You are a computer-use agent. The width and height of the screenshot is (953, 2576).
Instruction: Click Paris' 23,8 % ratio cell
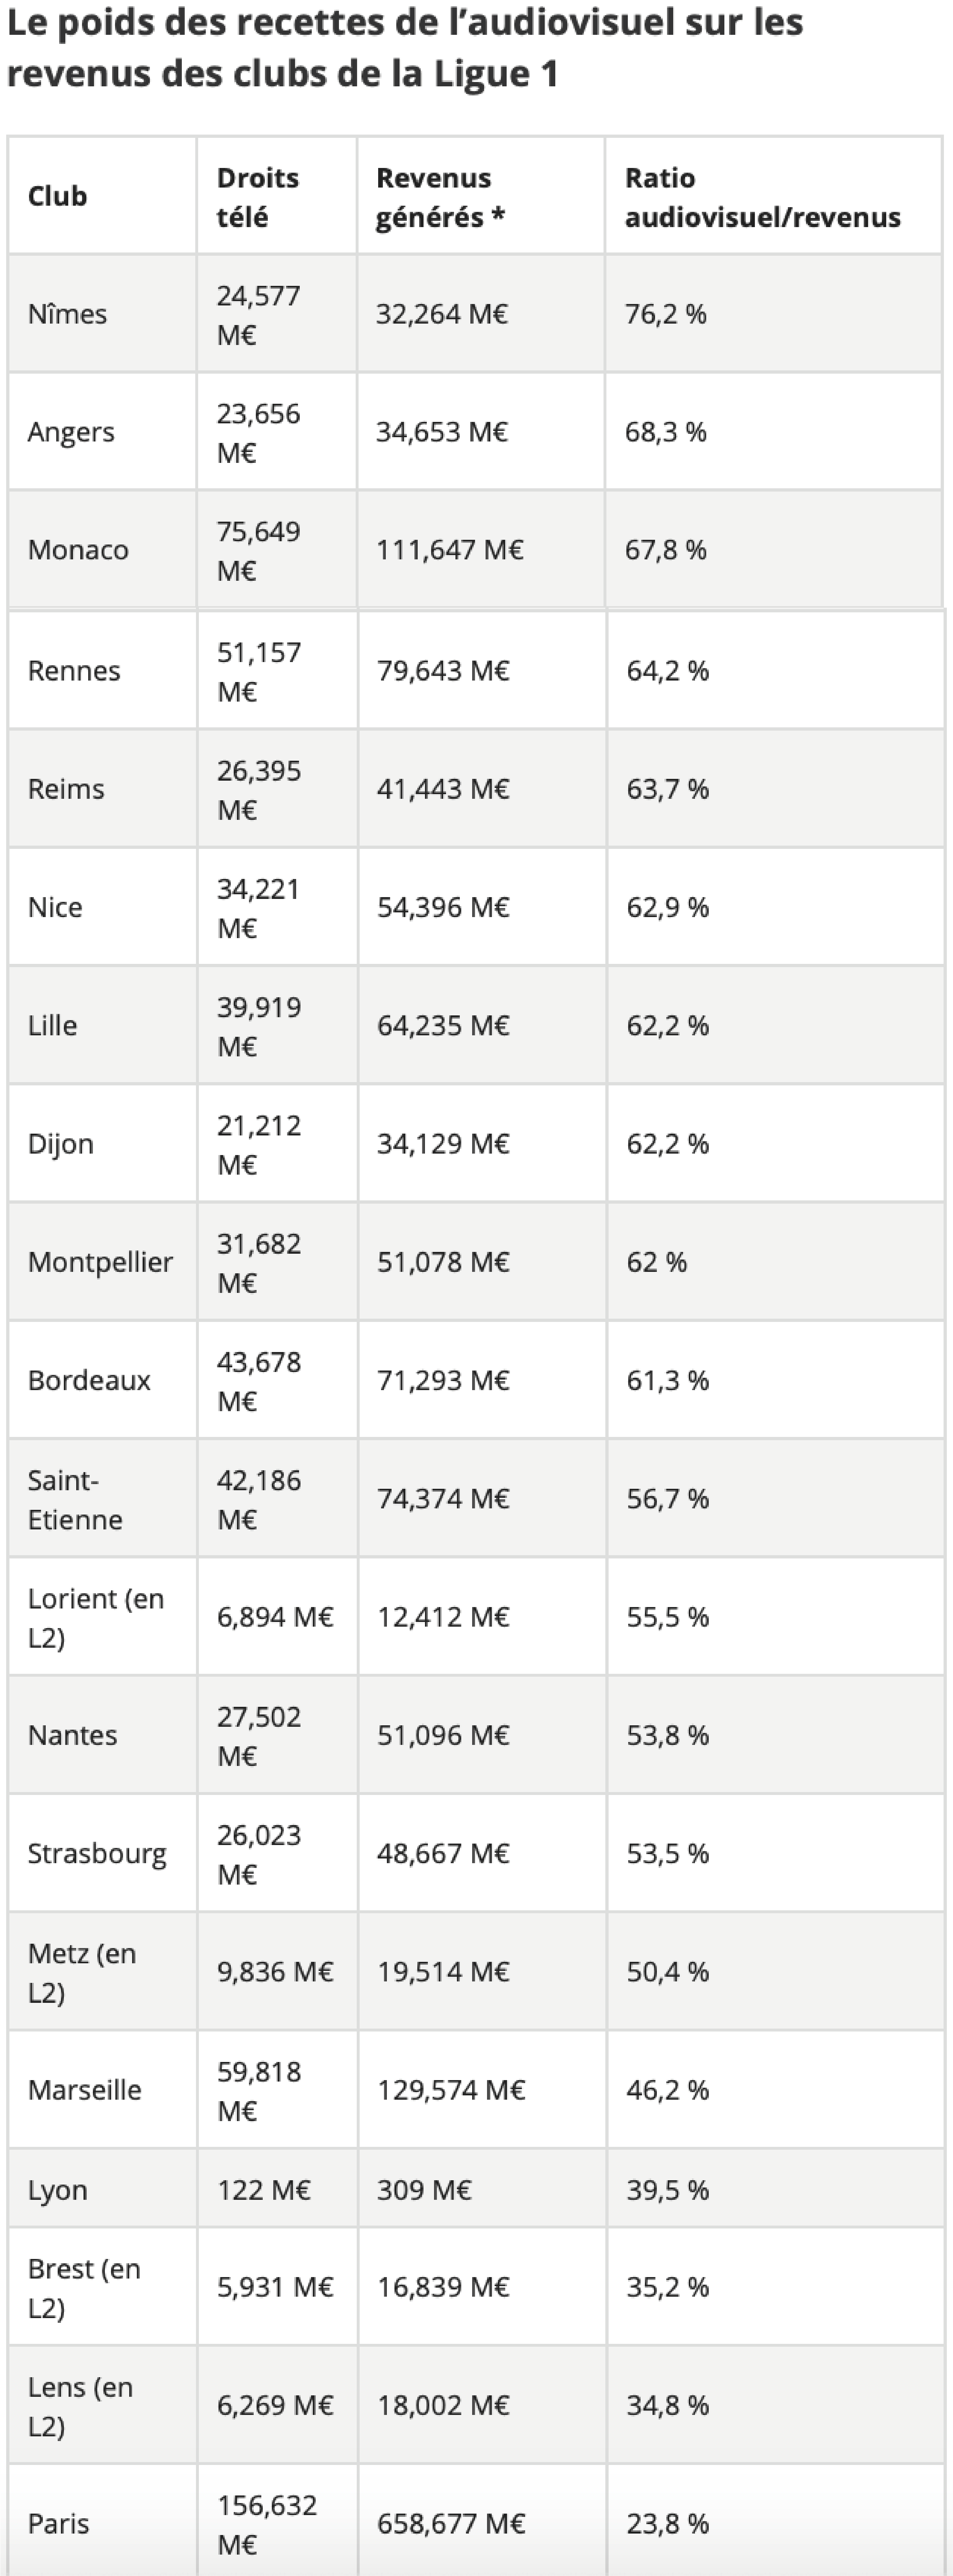668,2523
